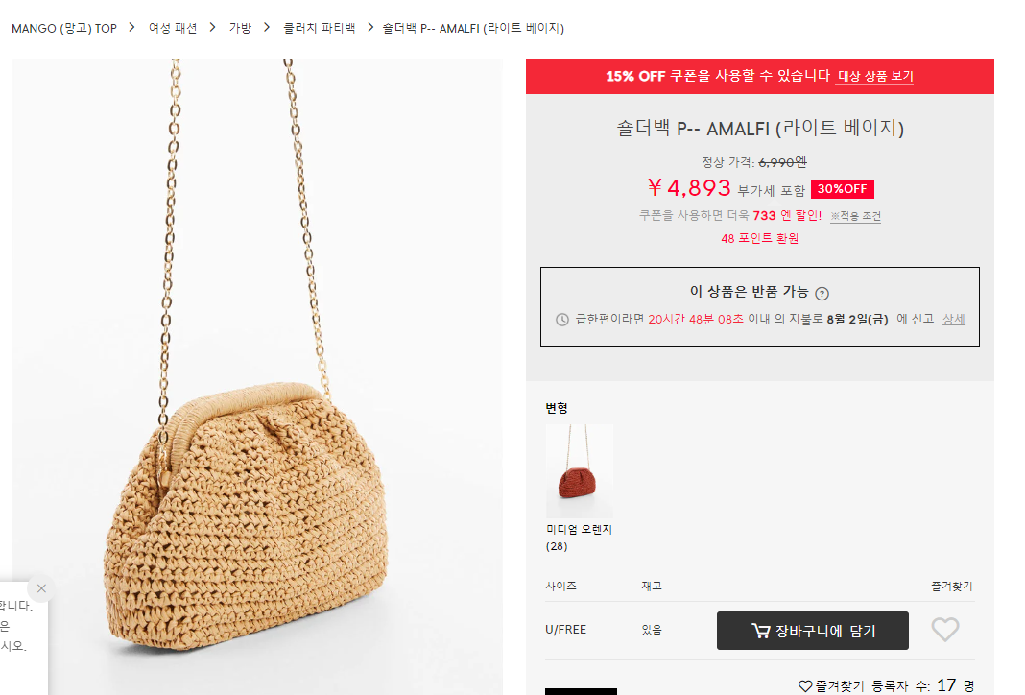Click the question mark icon next to 반품 가능

822,294
